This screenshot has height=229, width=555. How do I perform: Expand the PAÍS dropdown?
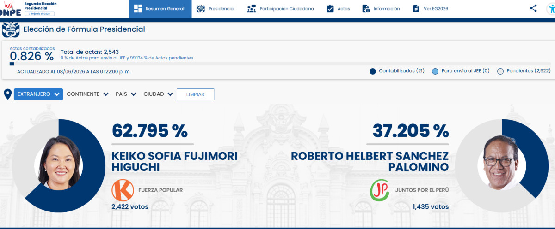tap(126, 94)
